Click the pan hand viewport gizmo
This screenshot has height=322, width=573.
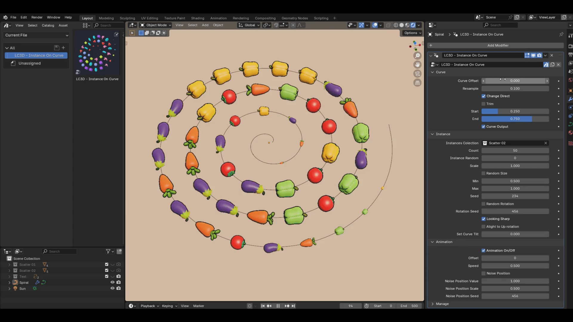pyautogui.click(x=417, y=64)
